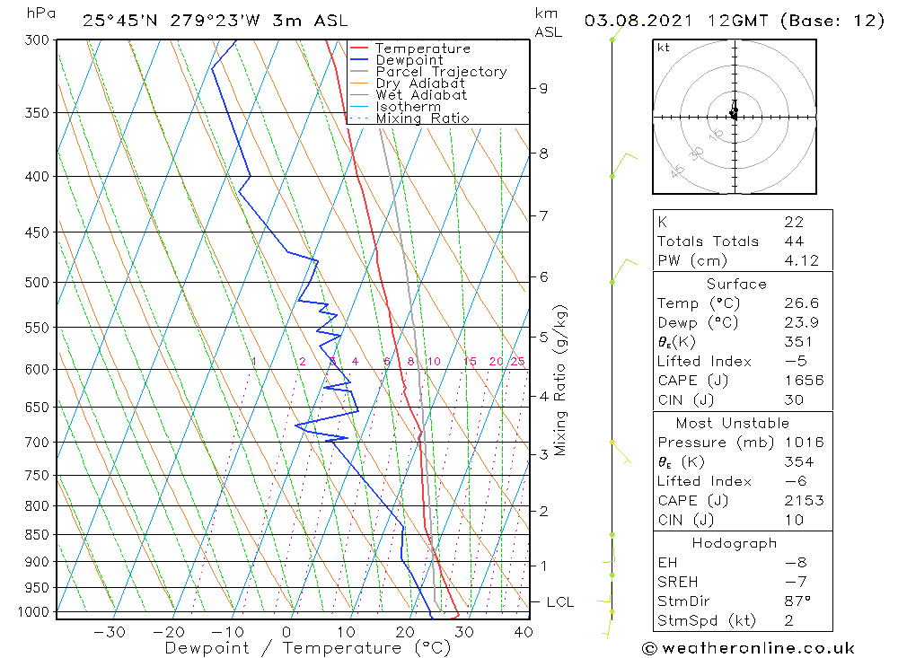This screenshot has height=658, width=898.
Task: Click the StmSpd (kt) value 2
Action: coord(788,621)
